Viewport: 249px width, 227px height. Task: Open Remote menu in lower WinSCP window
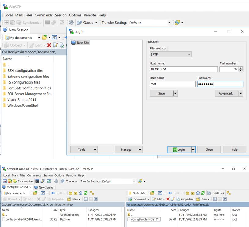click(x=71, y=175)
